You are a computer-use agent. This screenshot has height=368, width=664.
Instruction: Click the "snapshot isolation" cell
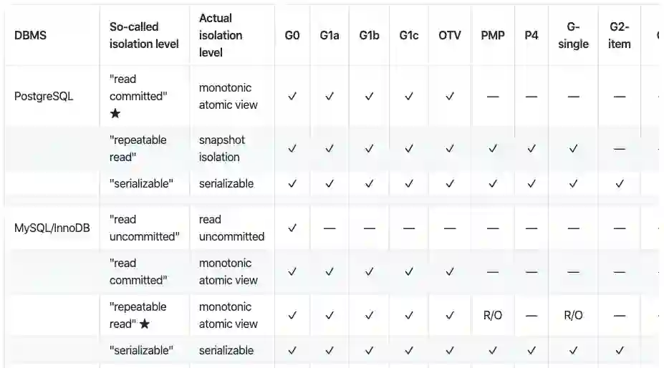(219, 148)
